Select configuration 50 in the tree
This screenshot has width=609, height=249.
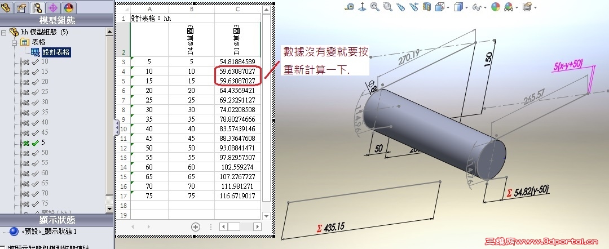click(45, 153)
